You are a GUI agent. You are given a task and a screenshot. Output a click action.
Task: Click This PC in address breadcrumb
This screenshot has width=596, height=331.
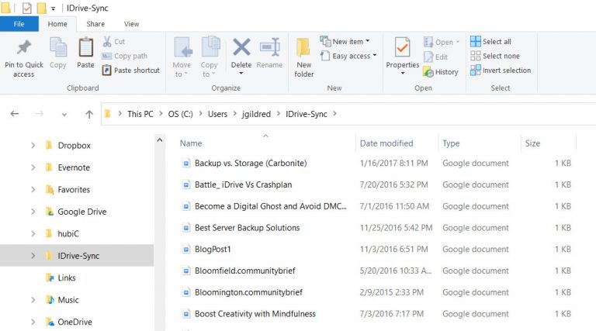pos(140,114)
